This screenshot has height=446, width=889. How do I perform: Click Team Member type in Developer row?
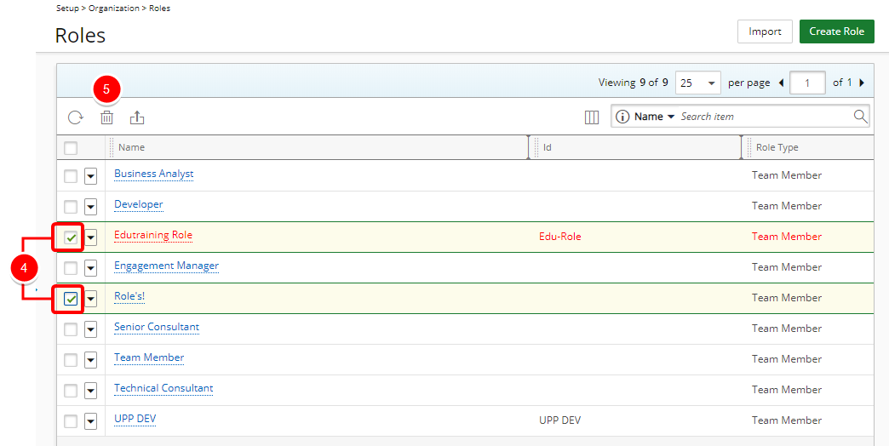point(786,206)
